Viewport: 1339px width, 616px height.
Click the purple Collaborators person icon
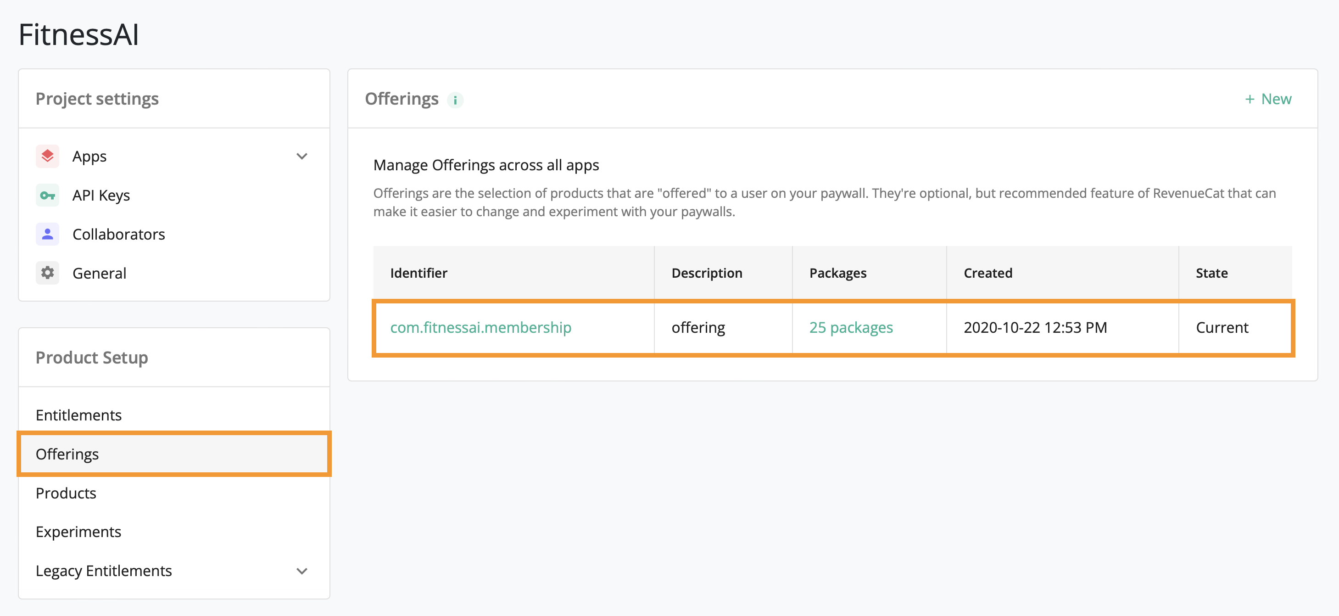(x=47, y=234)
